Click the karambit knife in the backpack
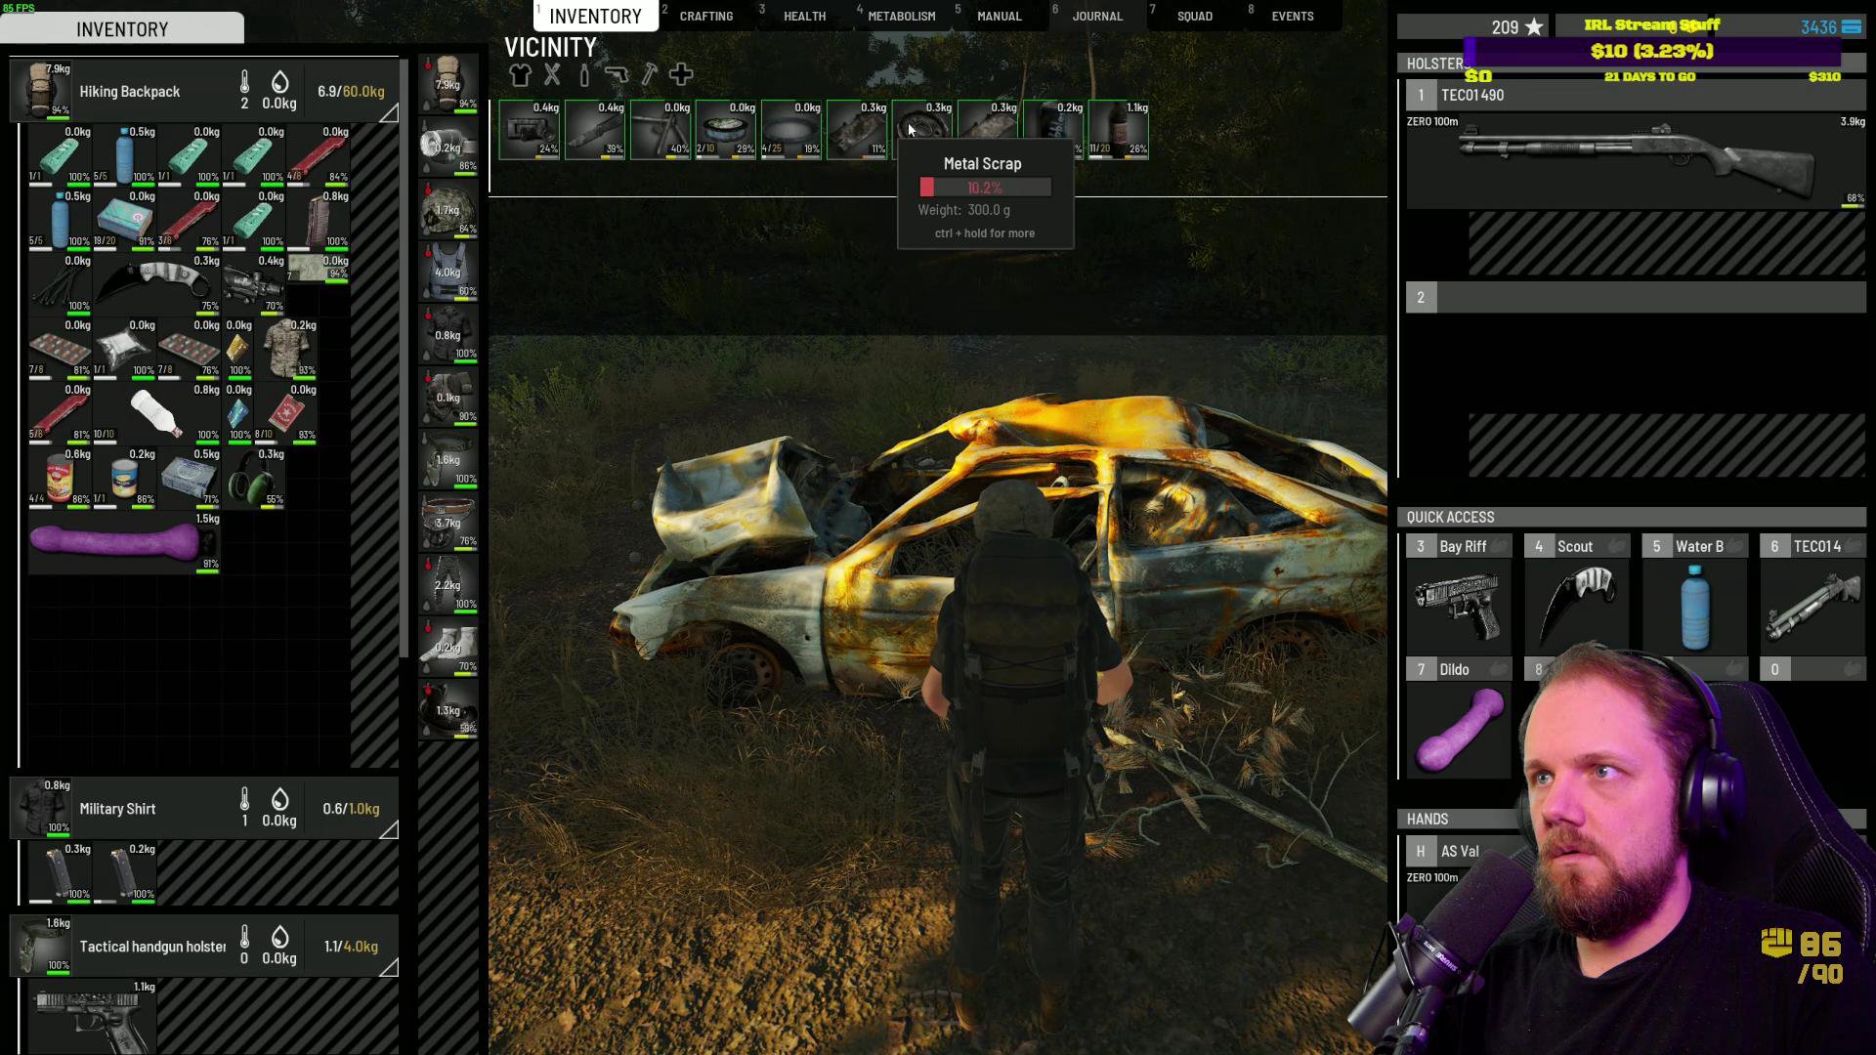1876x1055 pixels. pos(157,283)
